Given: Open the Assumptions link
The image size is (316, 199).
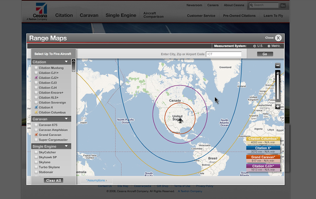Looking at the screenshot, I should point(96,180).
